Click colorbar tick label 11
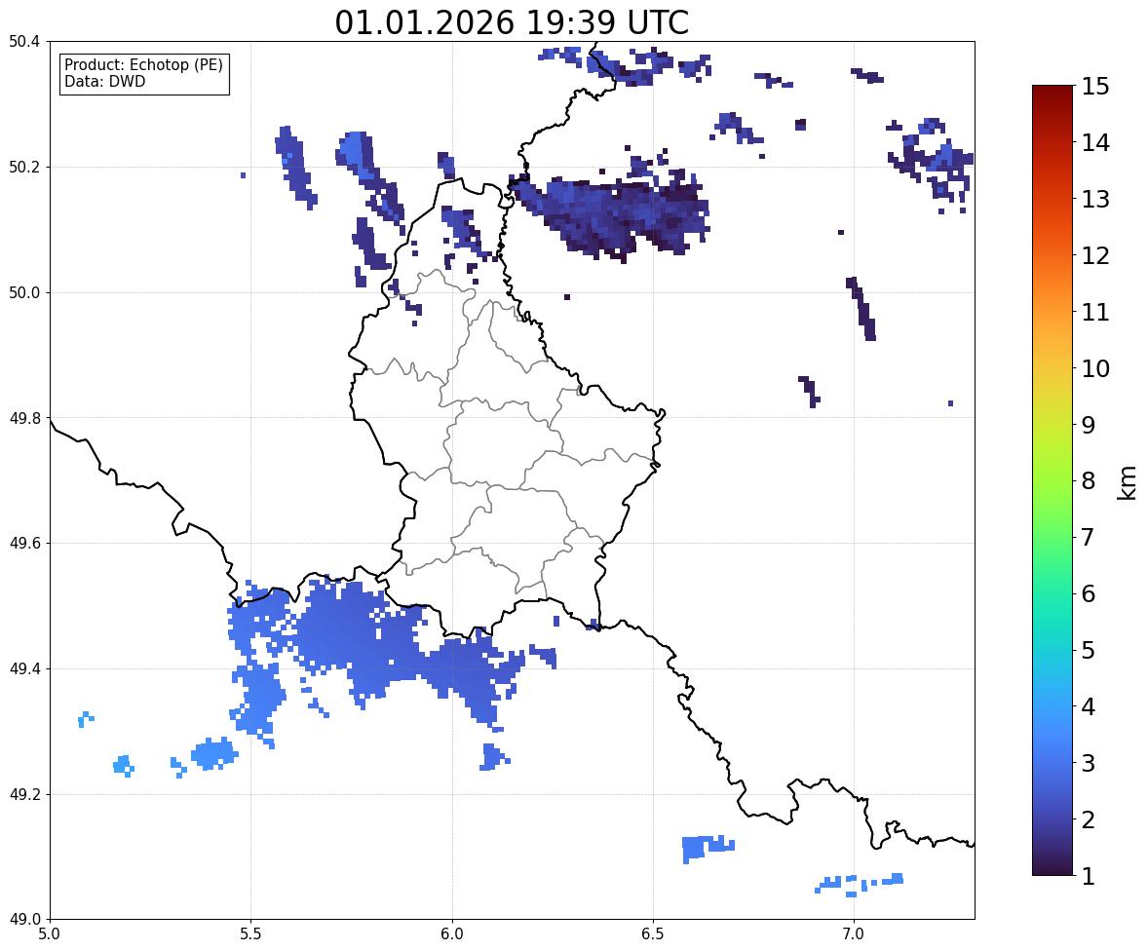Screen dimensions: 1148x951 coord(1095,312)
